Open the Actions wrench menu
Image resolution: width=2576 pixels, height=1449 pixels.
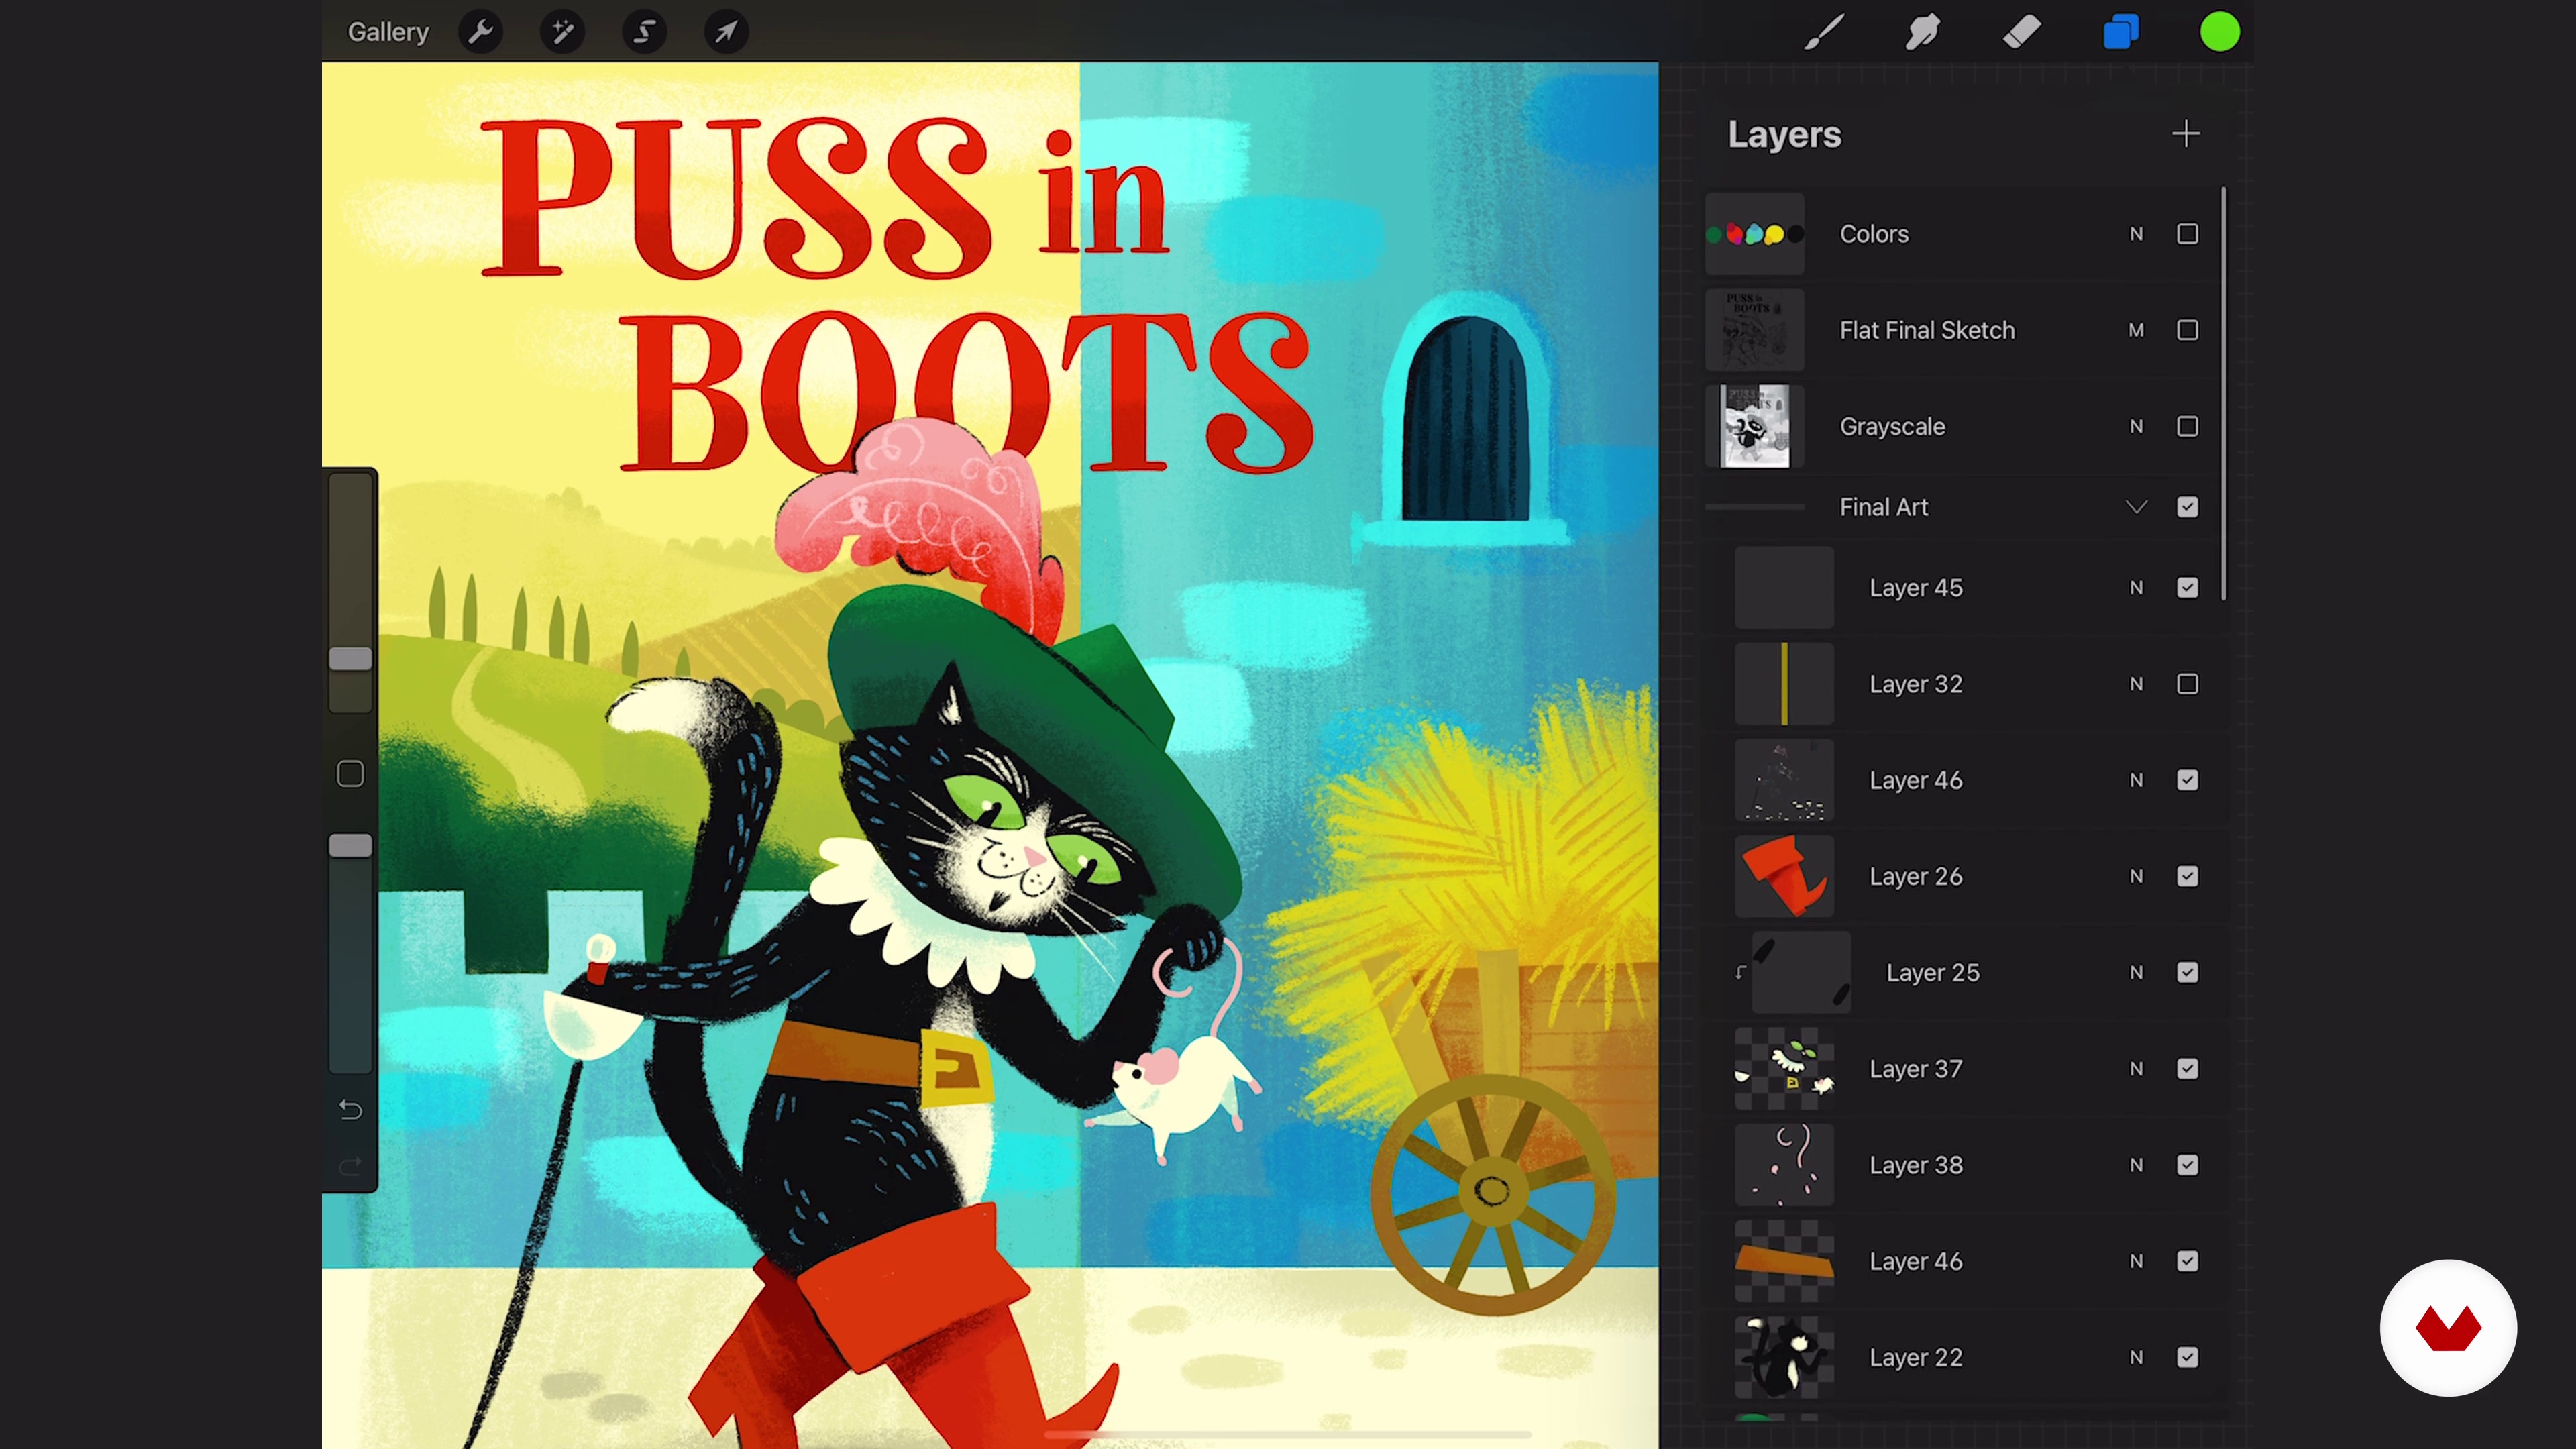click(x=481, y=32)
